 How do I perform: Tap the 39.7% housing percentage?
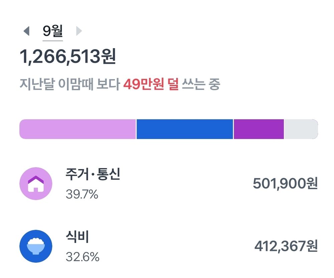[x=82, y=194]
